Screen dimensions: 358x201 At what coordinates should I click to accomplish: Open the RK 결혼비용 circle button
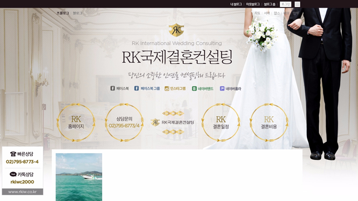pos(269,123)
